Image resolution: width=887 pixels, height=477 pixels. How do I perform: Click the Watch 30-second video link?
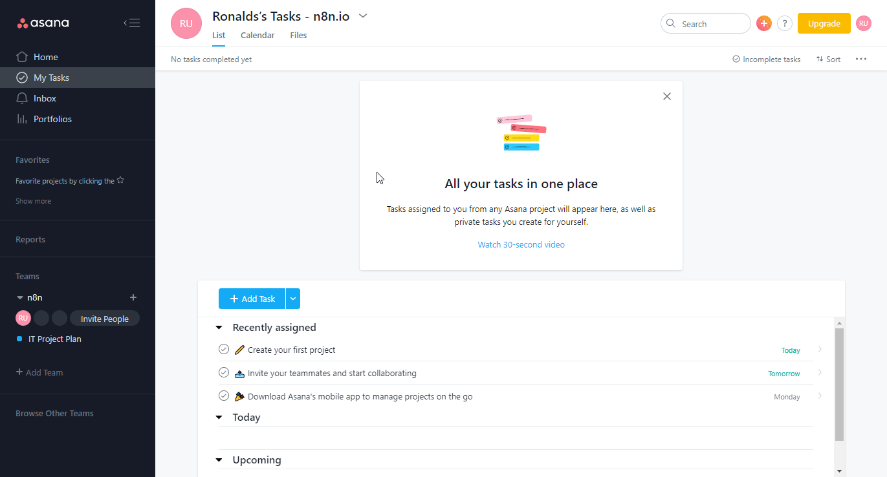coord(521,244)
